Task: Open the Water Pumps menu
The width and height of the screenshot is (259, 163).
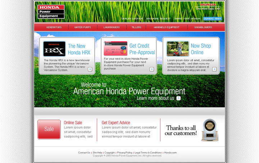Action: 82,27
